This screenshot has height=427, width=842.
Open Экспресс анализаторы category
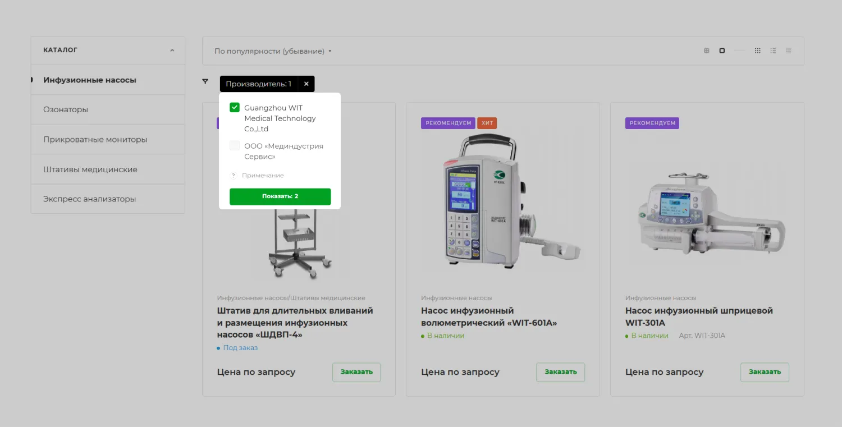pos(108,199)
